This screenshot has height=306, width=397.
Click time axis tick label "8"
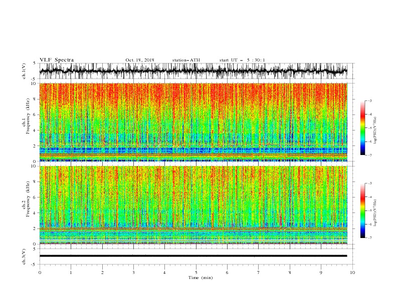click(290, 272)
